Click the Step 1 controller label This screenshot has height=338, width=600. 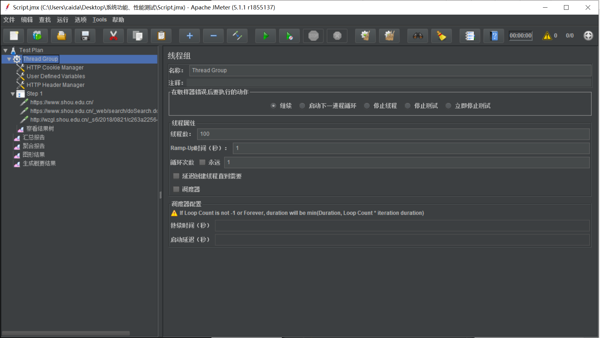35,94
